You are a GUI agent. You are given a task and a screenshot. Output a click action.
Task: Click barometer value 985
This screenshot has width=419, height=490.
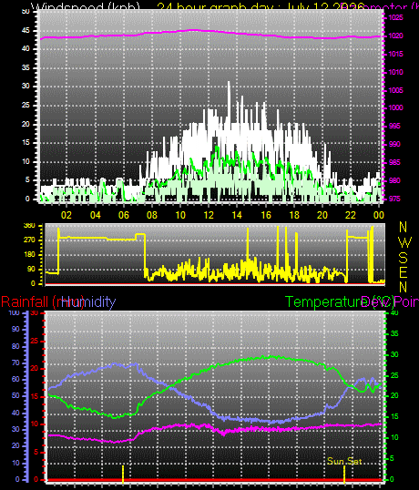(x=394, y=162)
